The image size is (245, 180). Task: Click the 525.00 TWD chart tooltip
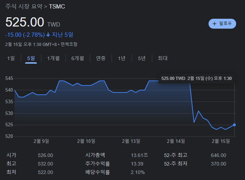coord(196,79)
